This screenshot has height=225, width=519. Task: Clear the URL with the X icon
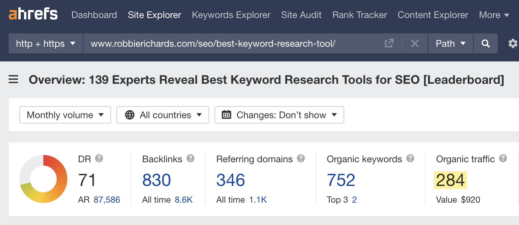(415, 43)
